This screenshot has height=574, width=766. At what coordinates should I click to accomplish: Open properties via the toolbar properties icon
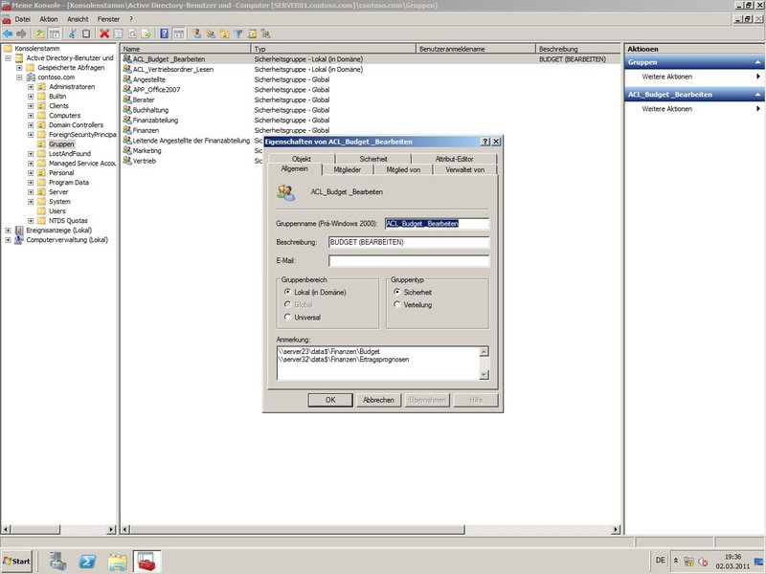(118, 33)
